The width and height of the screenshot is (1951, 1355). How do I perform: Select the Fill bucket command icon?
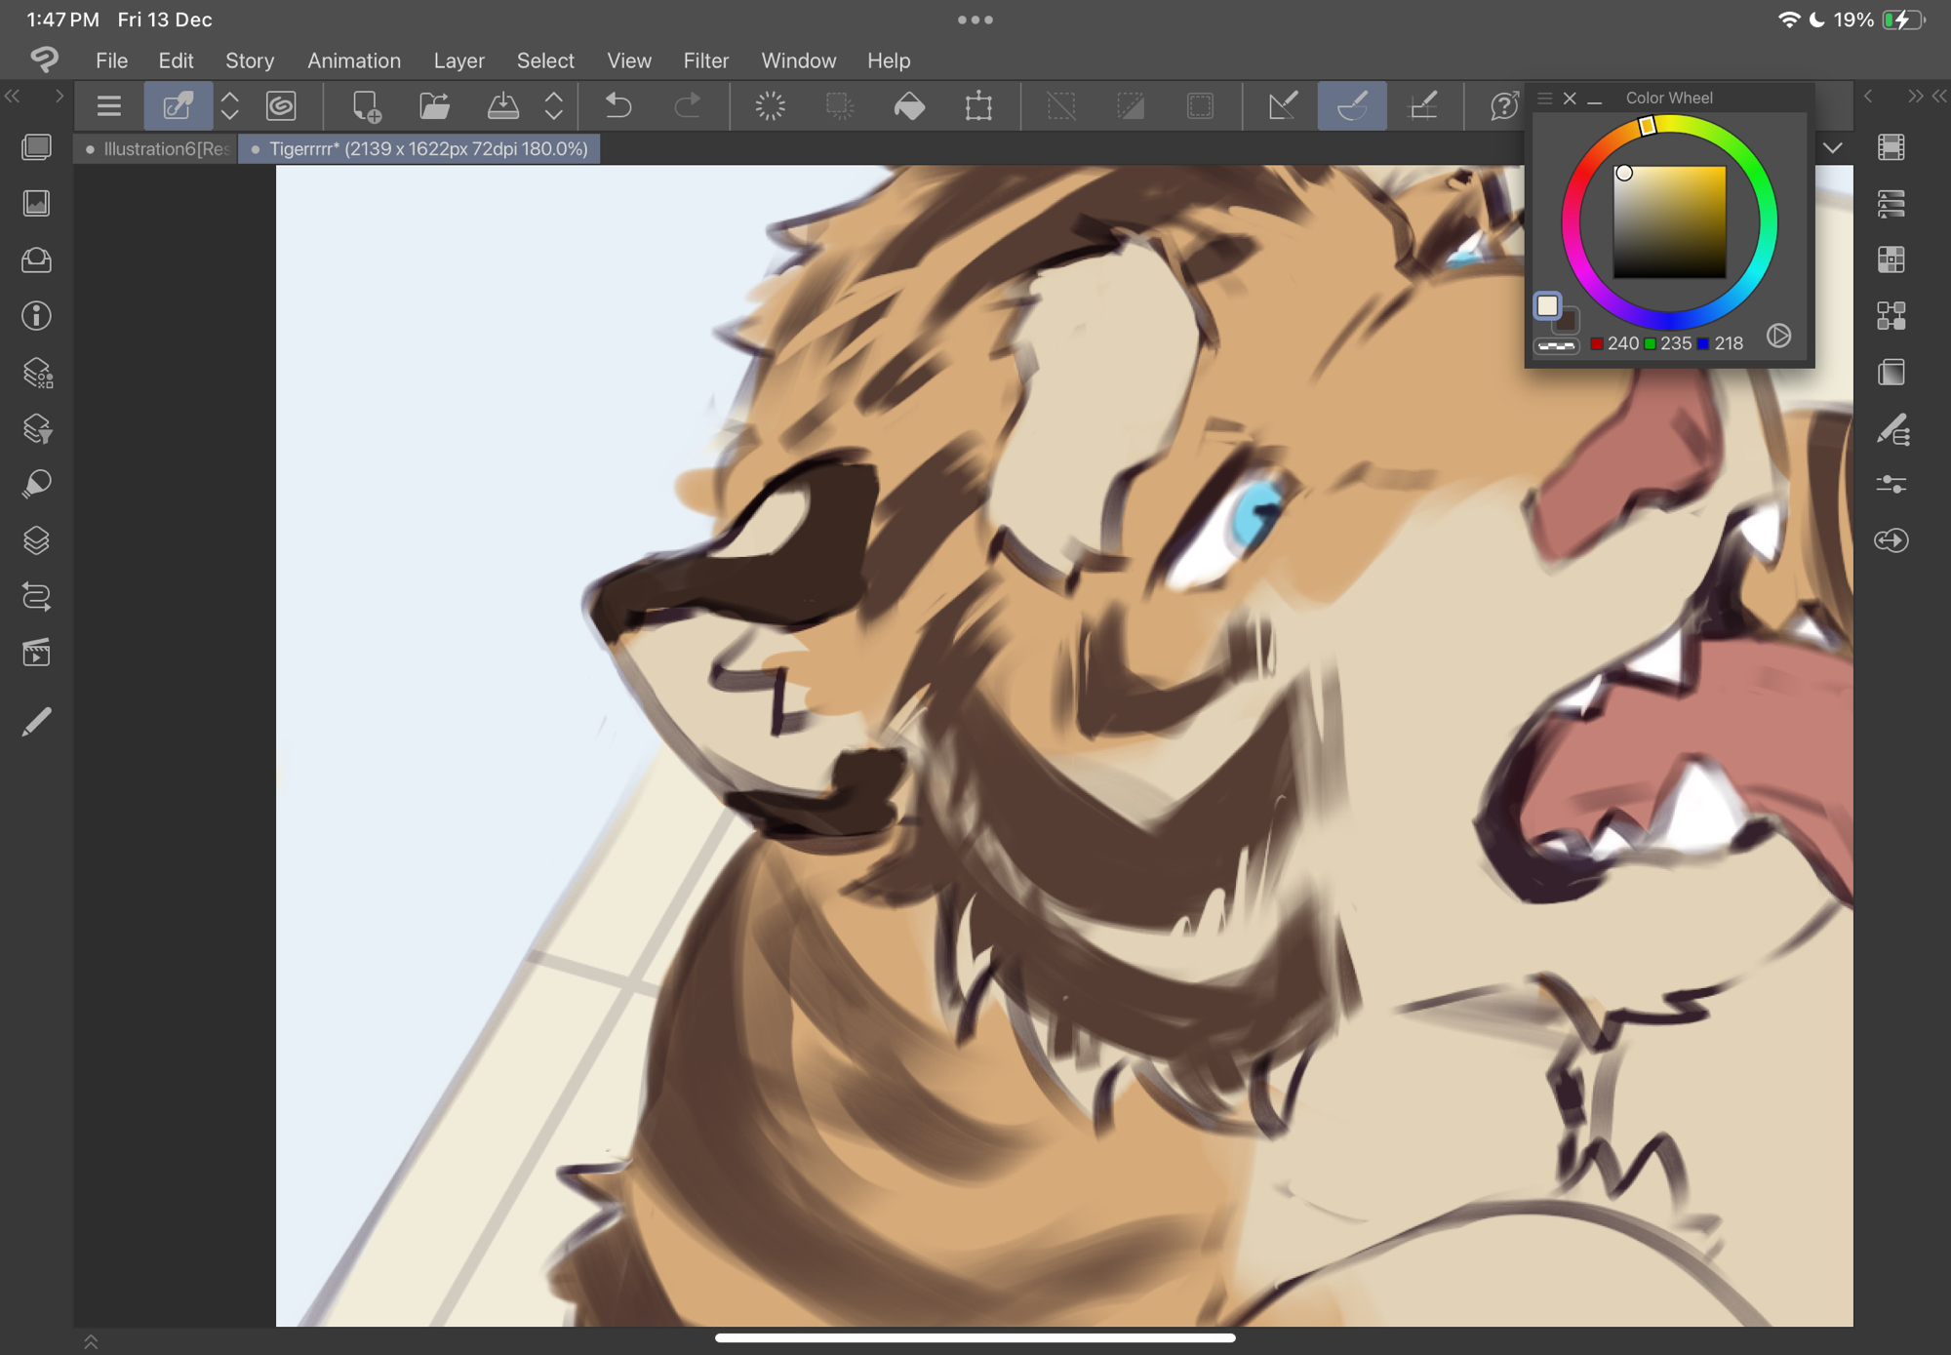pos(909,105)
